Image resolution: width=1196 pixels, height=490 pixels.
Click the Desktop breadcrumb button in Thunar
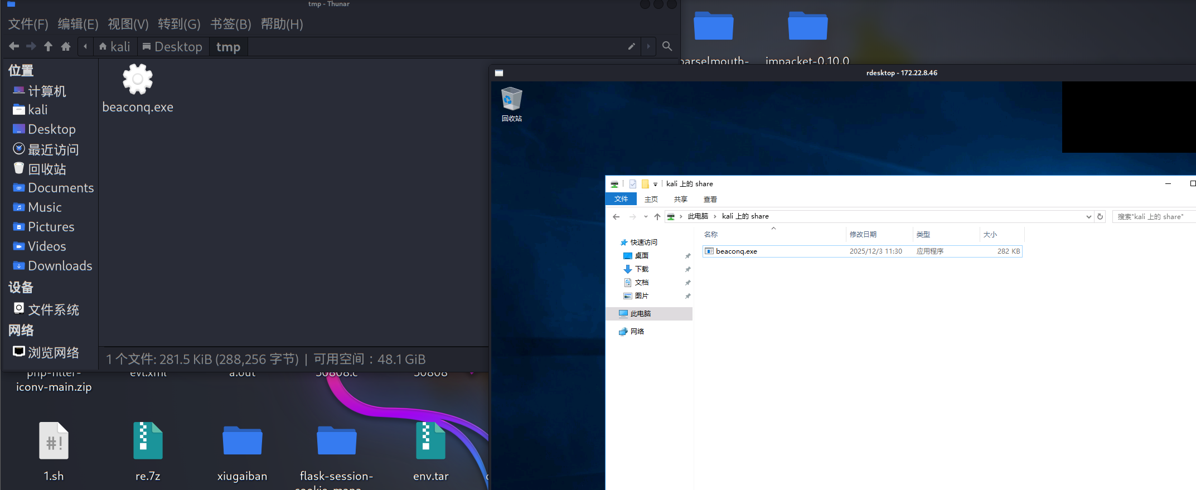(x=173, y=47)
